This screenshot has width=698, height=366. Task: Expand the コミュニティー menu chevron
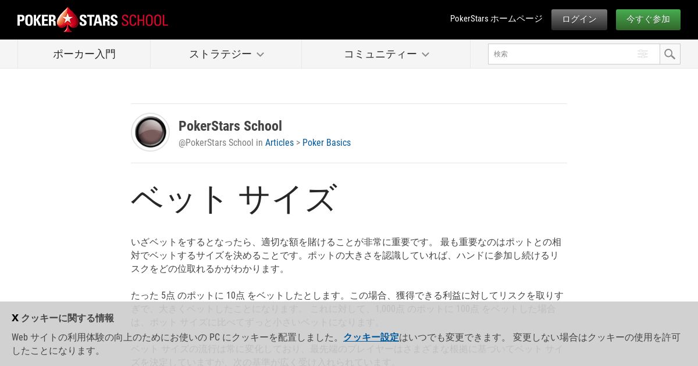pyautogui.click(x=425, y=55)
